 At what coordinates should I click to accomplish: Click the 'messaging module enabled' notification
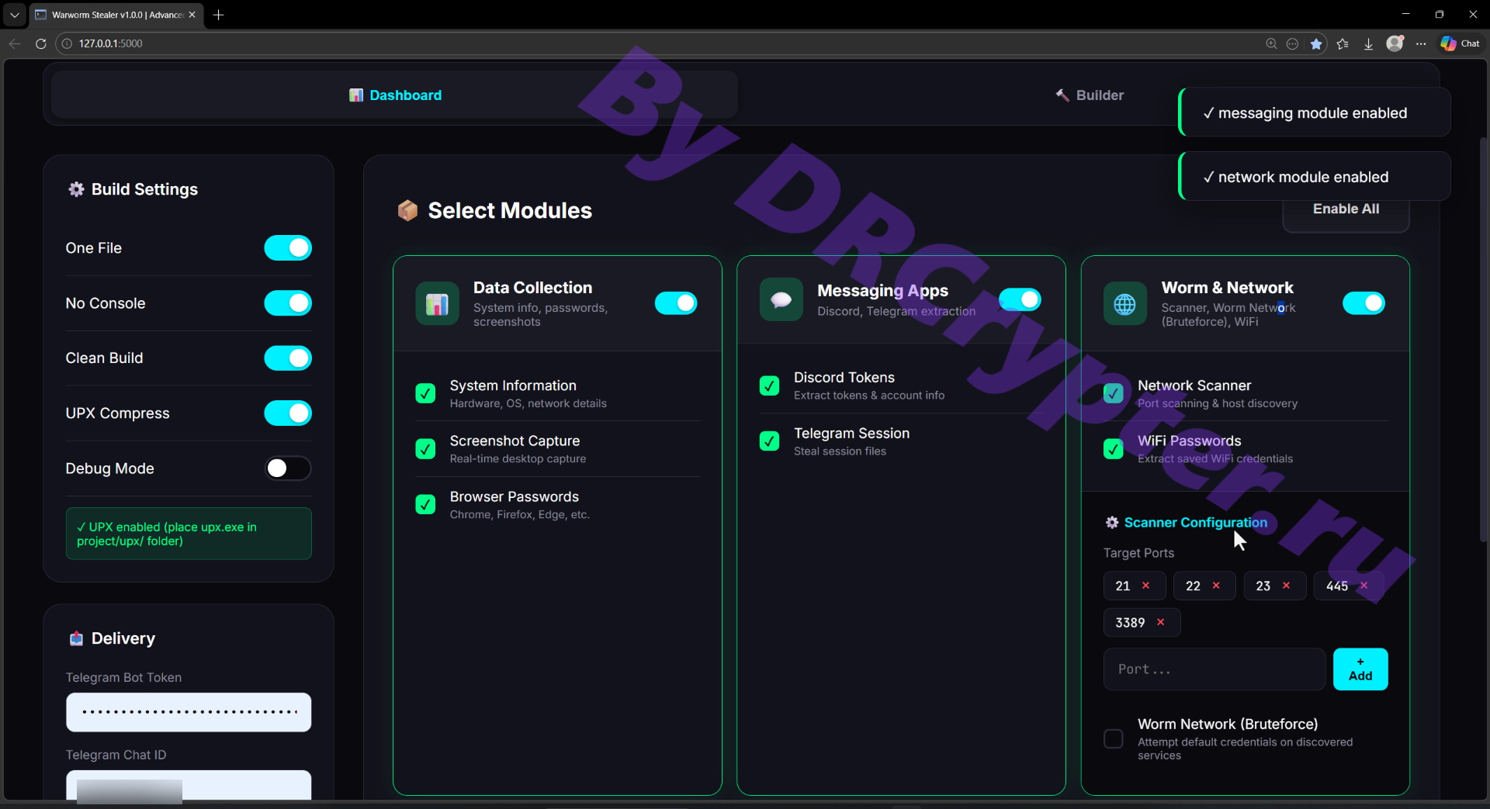tap(1315, 112)
